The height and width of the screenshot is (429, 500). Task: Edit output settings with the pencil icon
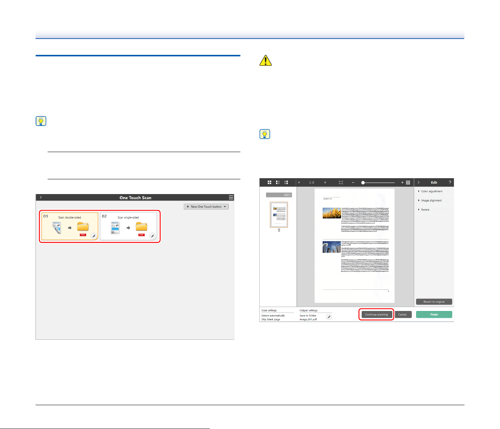[x=329, y=317]
